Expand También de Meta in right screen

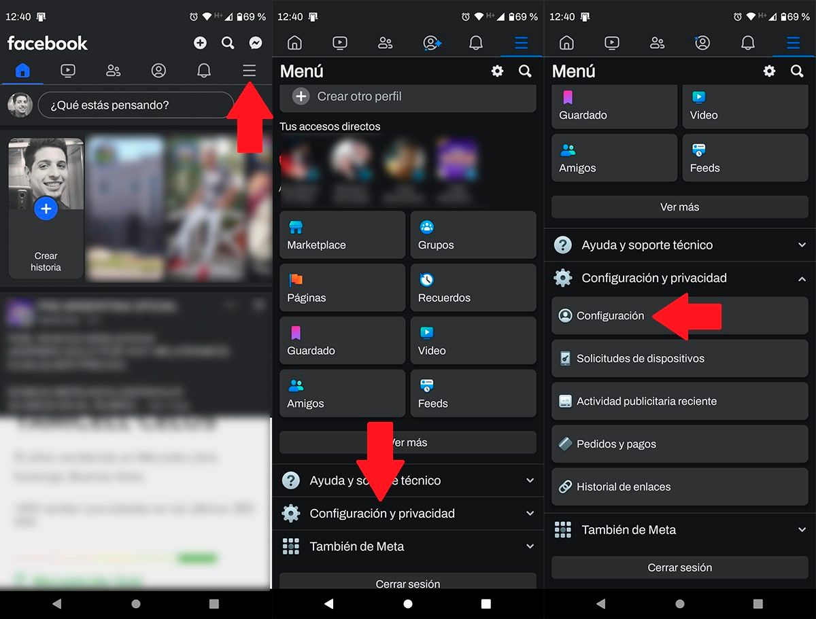click(680, 529)
